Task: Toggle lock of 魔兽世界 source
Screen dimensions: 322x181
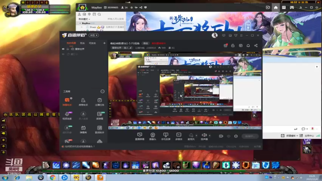Action: tap(68, 49)
